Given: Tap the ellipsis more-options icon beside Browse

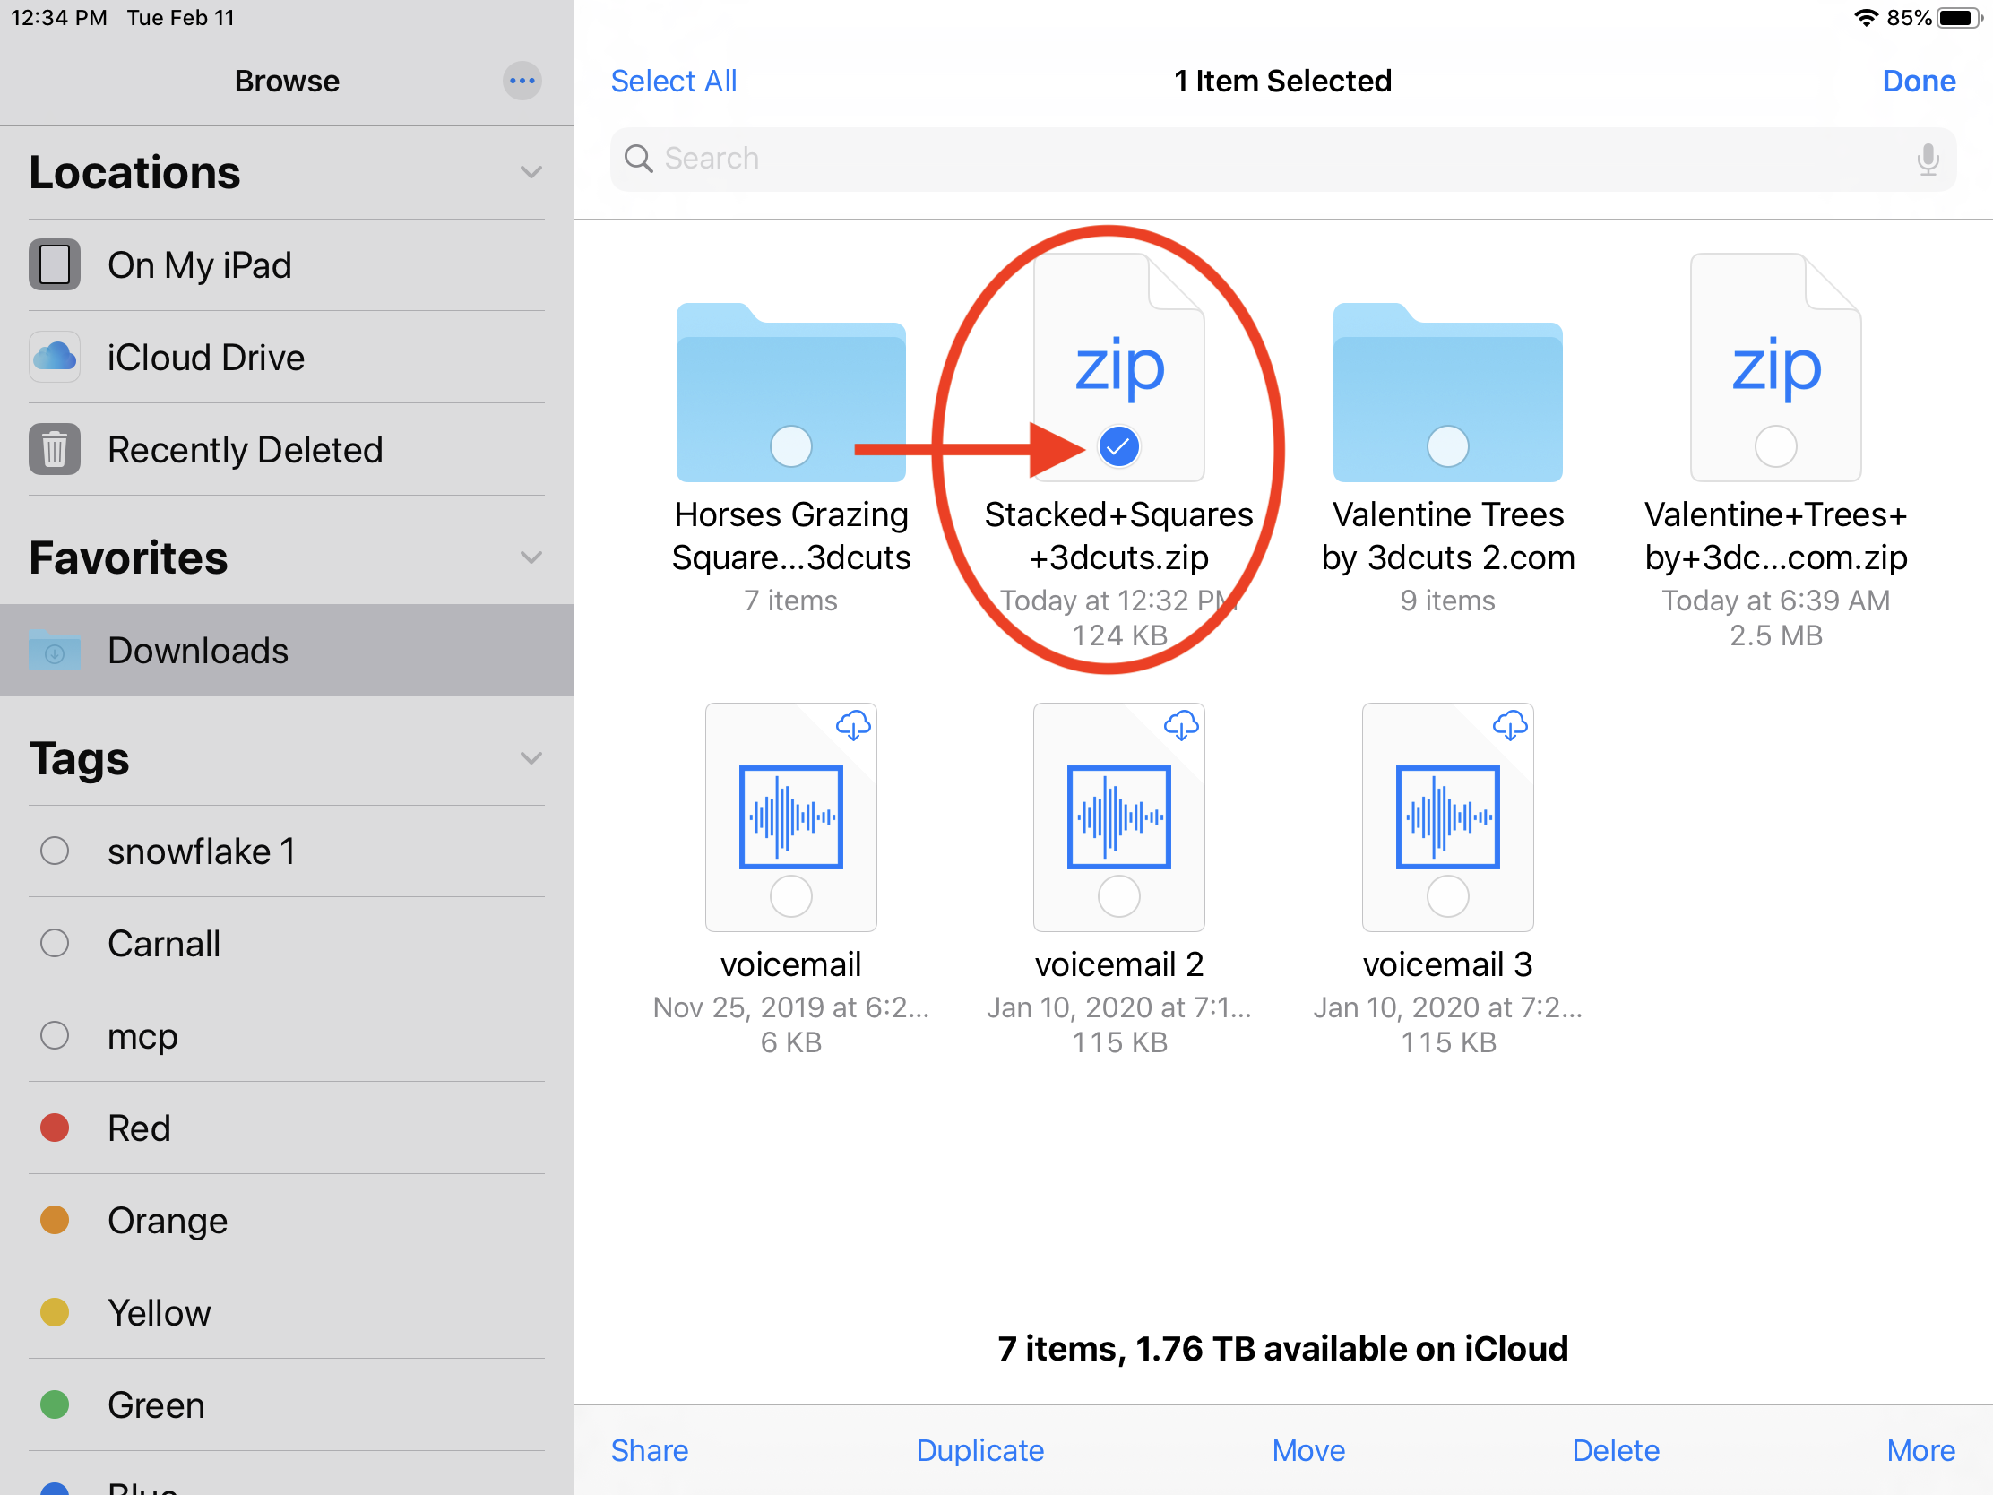Looking at the screenshot, I should point(522,81).
